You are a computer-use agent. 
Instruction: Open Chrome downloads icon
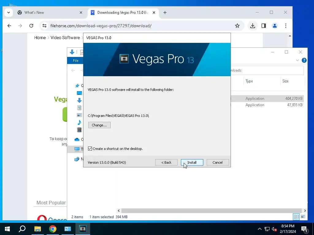[x=253, y=26]
